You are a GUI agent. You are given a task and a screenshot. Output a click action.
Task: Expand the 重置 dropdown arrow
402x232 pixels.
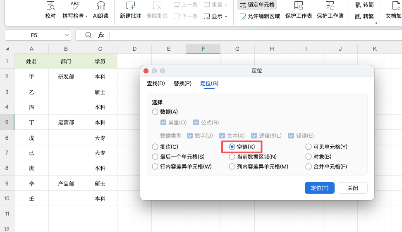tap(226, 5)
